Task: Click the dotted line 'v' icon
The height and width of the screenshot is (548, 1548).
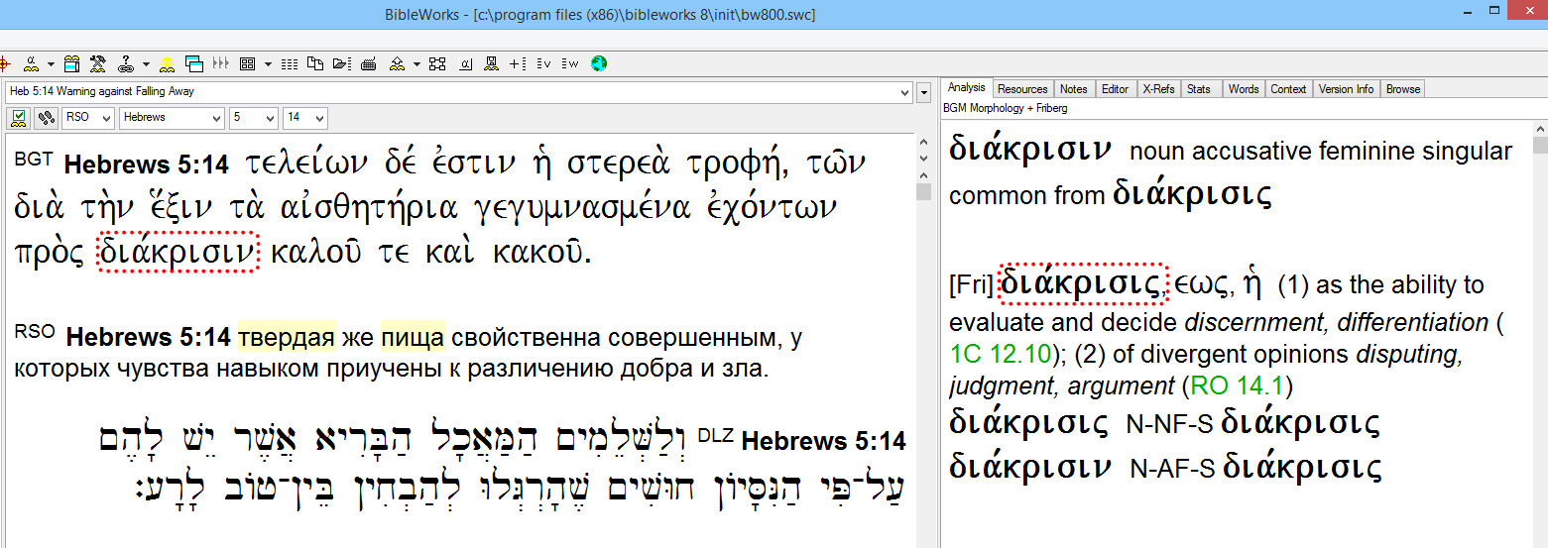Action: (543, 64)
